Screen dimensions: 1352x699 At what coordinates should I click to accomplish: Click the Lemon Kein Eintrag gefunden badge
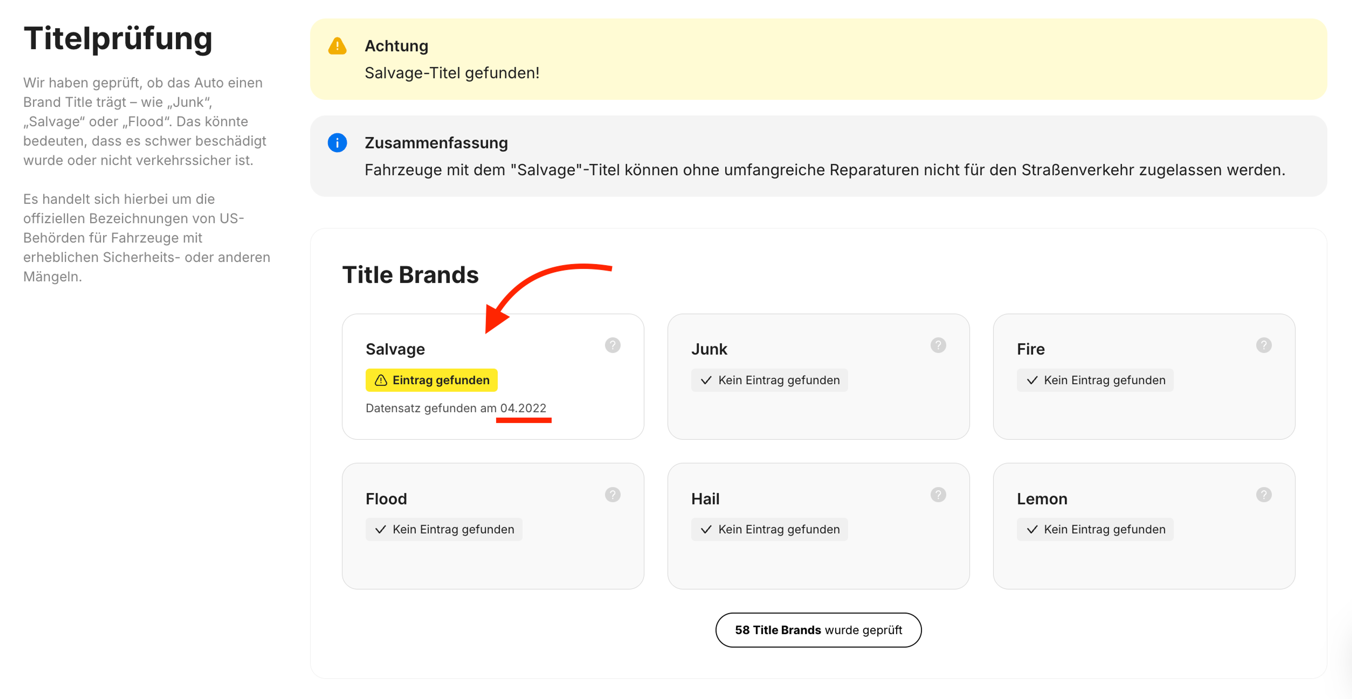[x=1095, y=529]
